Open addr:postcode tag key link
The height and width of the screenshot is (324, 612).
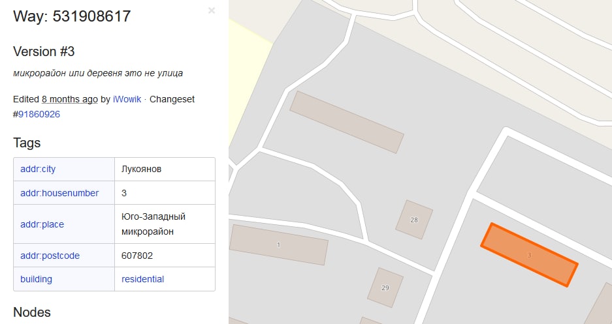click(50, 256)
